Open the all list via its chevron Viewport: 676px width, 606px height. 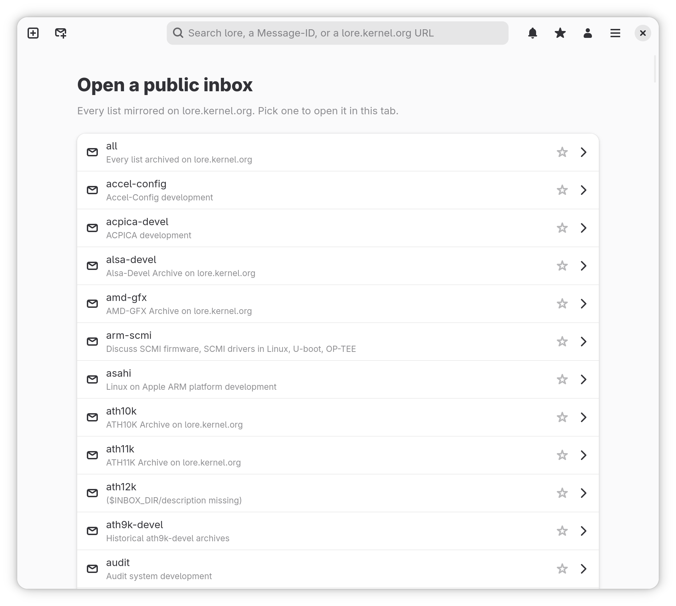coord(584,152)
